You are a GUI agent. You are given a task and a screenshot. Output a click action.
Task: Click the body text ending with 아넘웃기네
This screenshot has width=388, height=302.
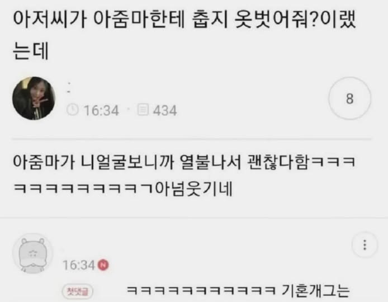click(x=123, y=189)
